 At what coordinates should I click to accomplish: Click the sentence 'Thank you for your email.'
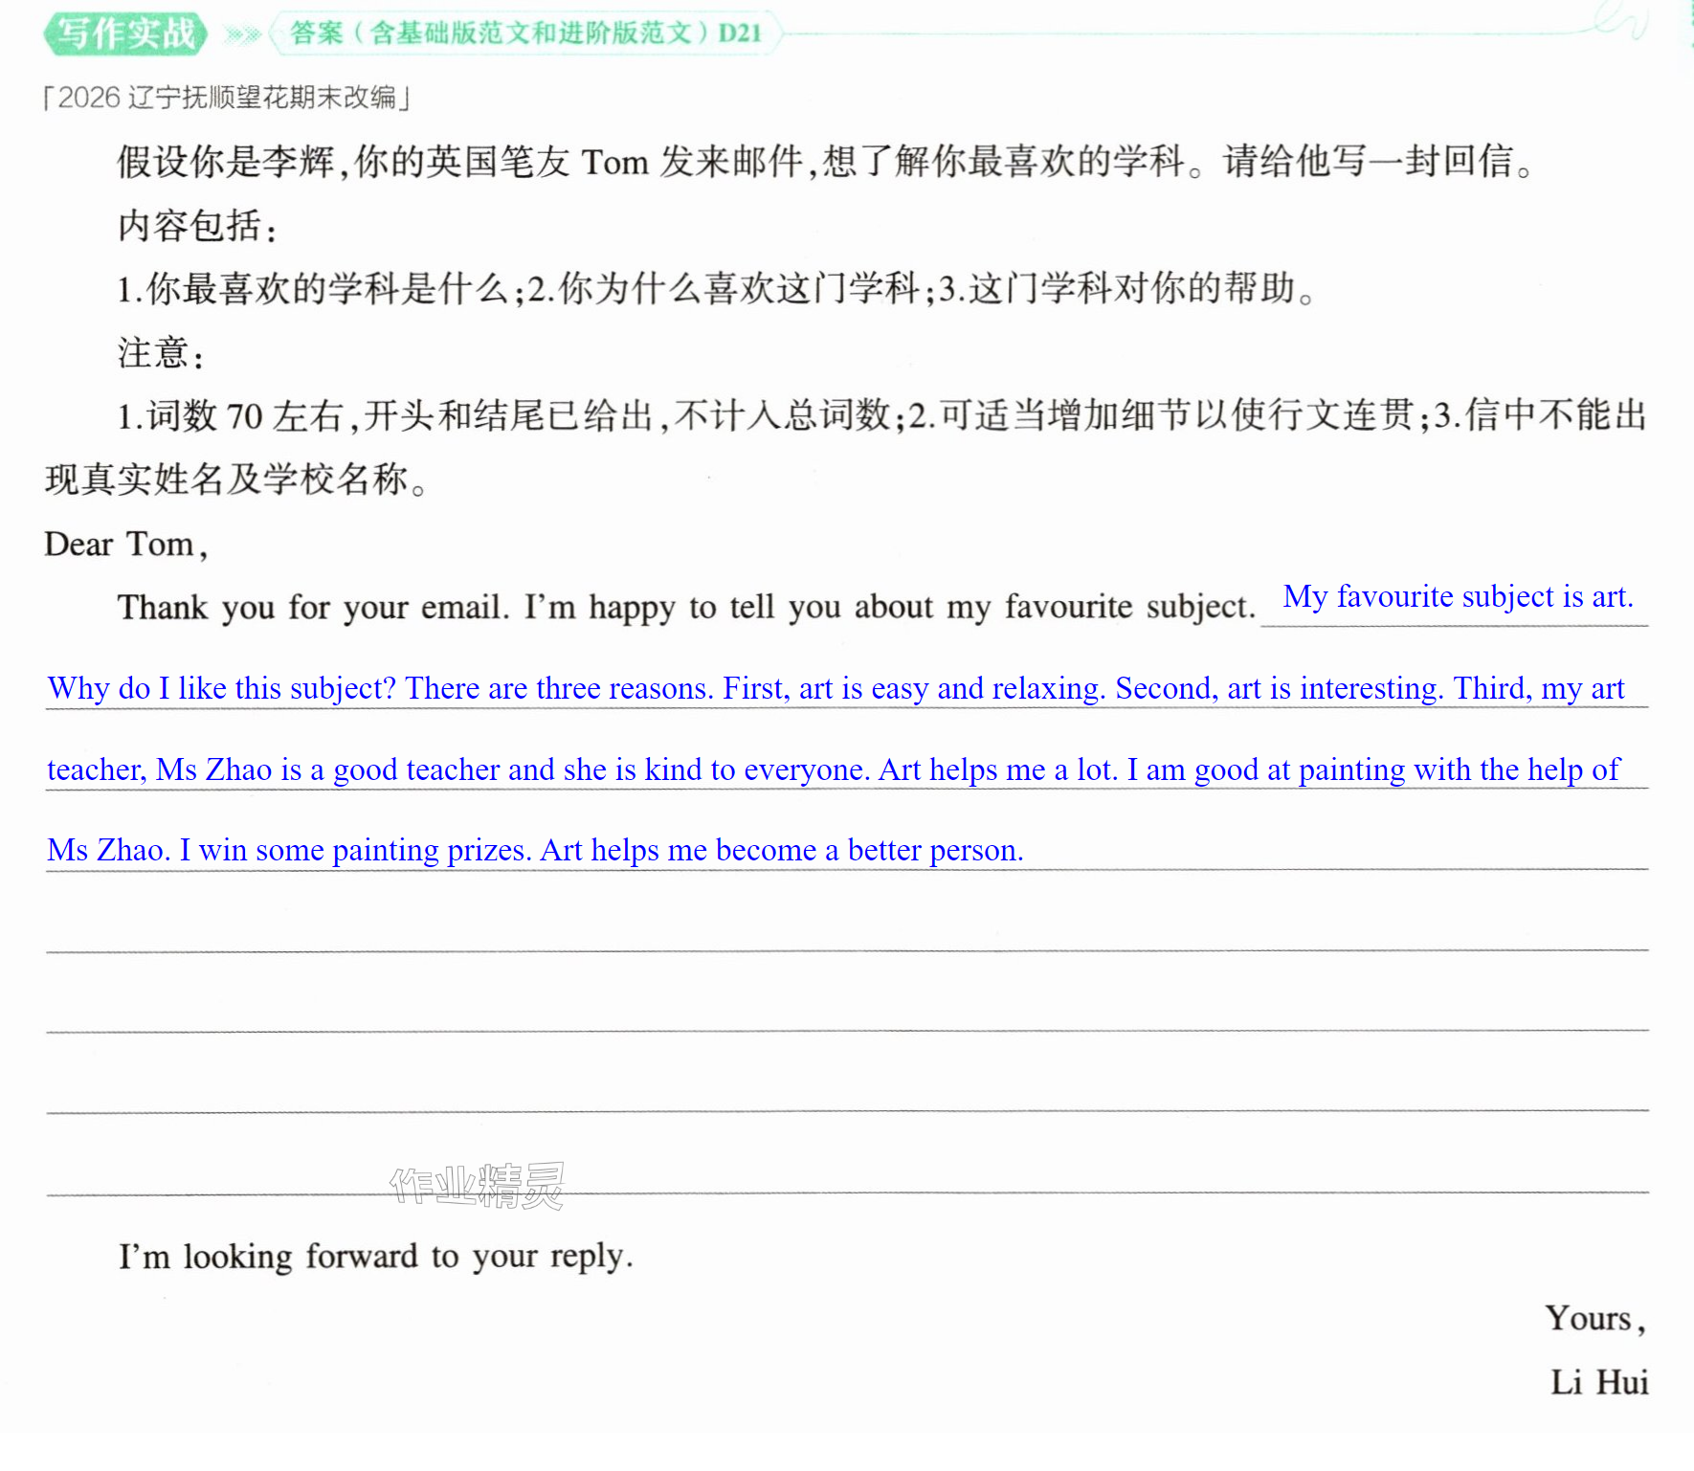tap(313, 608)
